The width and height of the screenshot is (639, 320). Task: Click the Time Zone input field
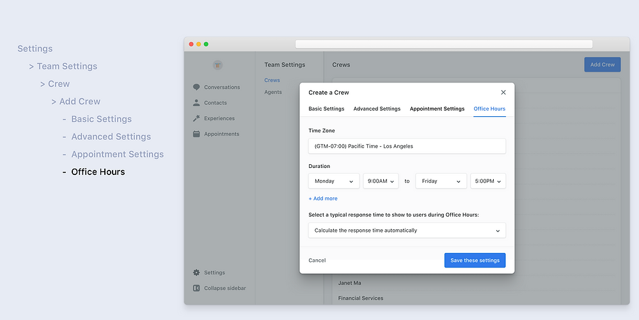[x=407, y=146]
